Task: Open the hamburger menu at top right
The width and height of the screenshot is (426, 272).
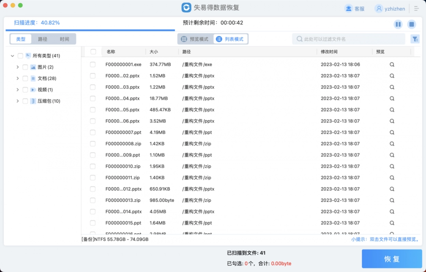Action: pyautogui.click(x=416, y=8)
